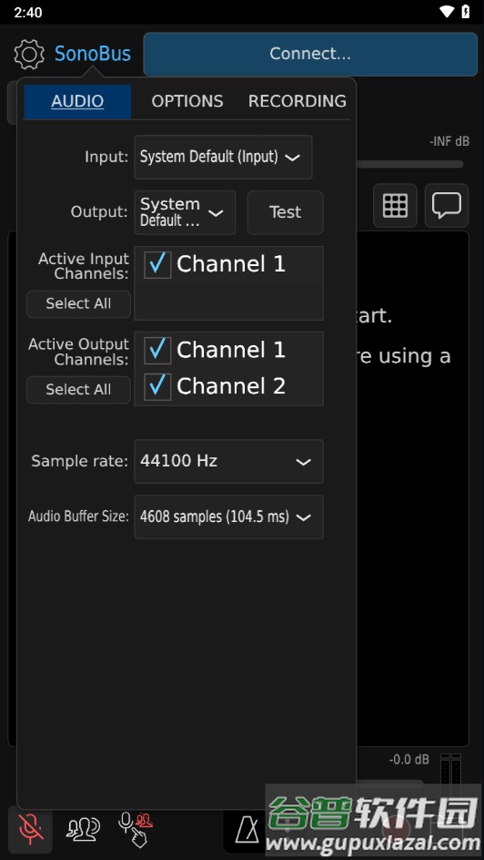Switch to the OPTIONS tab

click(187, 101)
